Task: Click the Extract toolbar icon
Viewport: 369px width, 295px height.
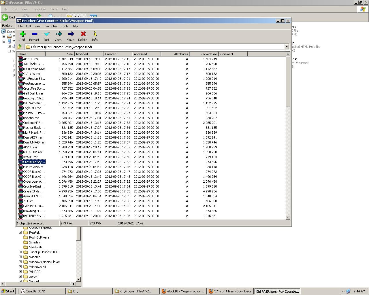Action: point(34,34)
